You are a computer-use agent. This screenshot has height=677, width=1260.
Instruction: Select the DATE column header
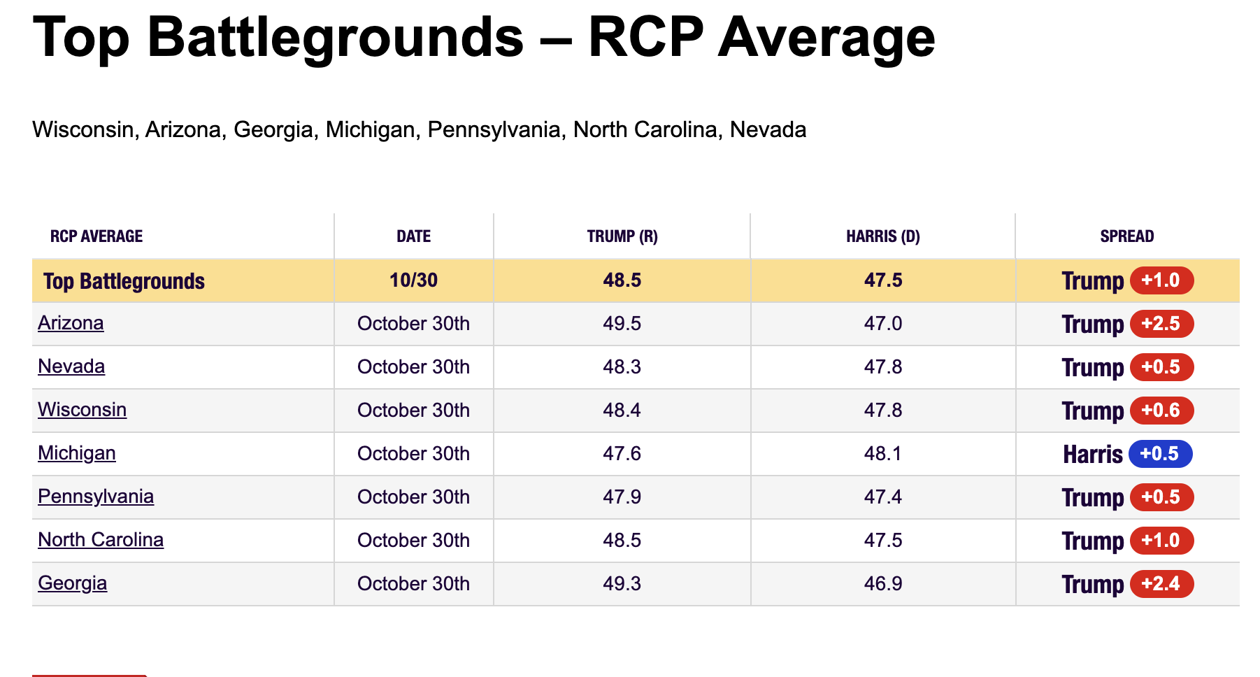click(x=414, y=236)
